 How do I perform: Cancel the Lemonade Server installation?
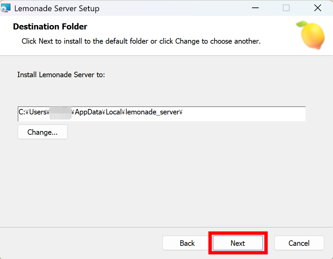[299, 243]
